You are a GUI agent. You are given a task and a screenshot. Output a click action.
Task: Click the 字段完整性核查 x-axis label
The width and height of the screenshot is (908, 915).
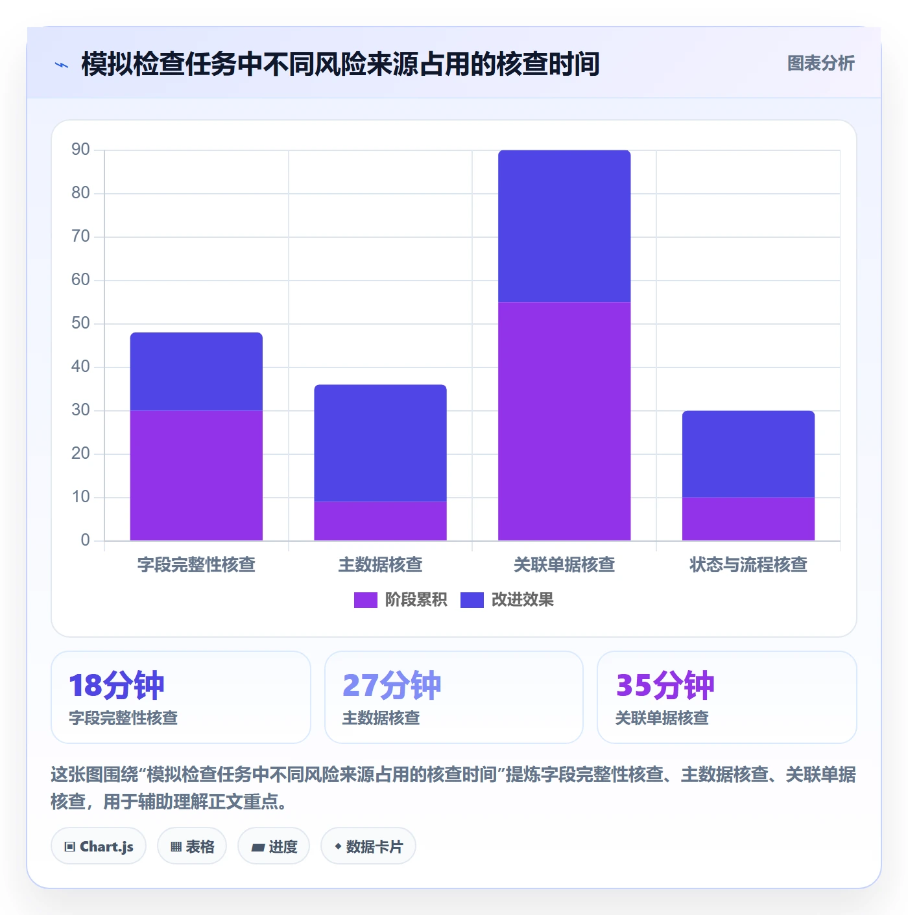[197, 565]
